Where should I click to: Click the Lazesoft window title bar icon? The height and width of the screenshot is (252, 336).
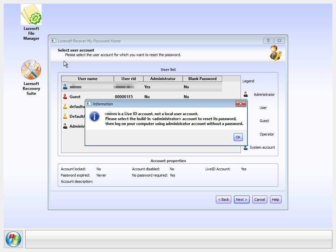(x=53, y=40)
